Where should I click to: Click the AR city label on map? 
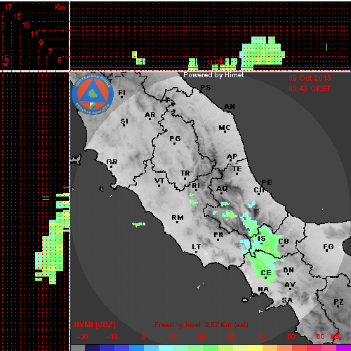point(150,115)
